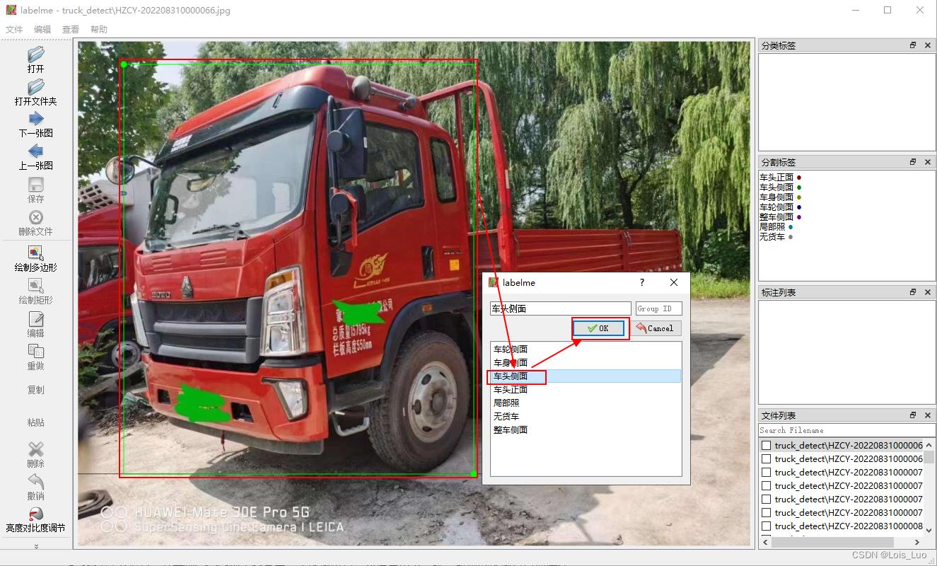Expand the toolbar overflow chevron
937x566 pixels.
tap(35, 546)
